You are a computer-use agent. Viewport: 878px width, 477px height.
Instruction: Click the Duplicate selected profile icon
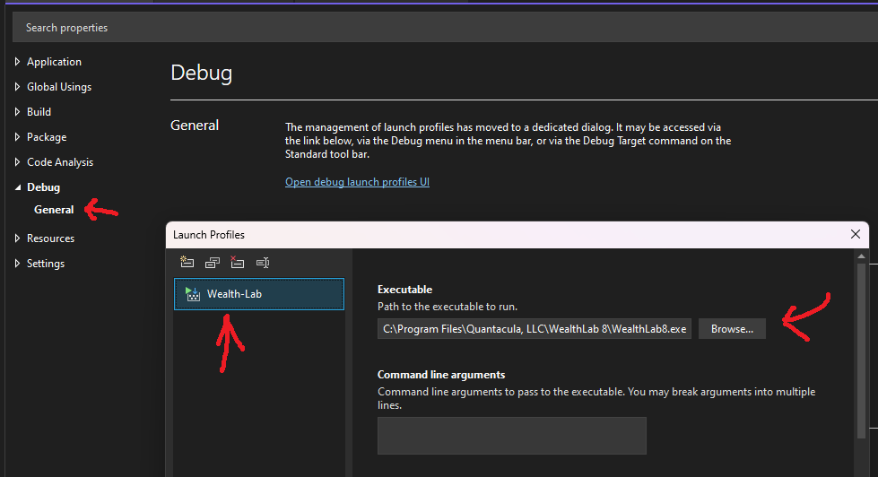[x=212, y=263]
